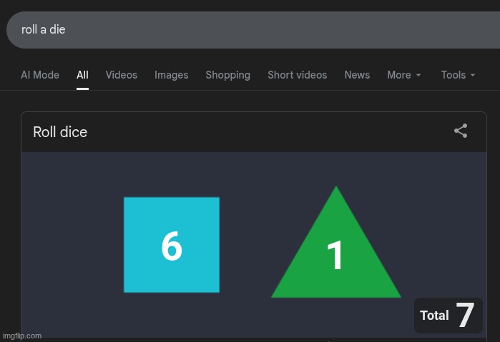This screenshot has width=500, height=342.
Task: Click the caret arrow beside More
Action: point(418,76)
